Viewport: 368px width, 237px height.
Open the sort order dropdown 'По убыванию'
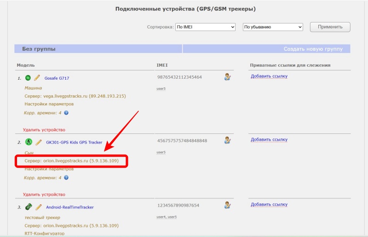[x=272, y=27]
